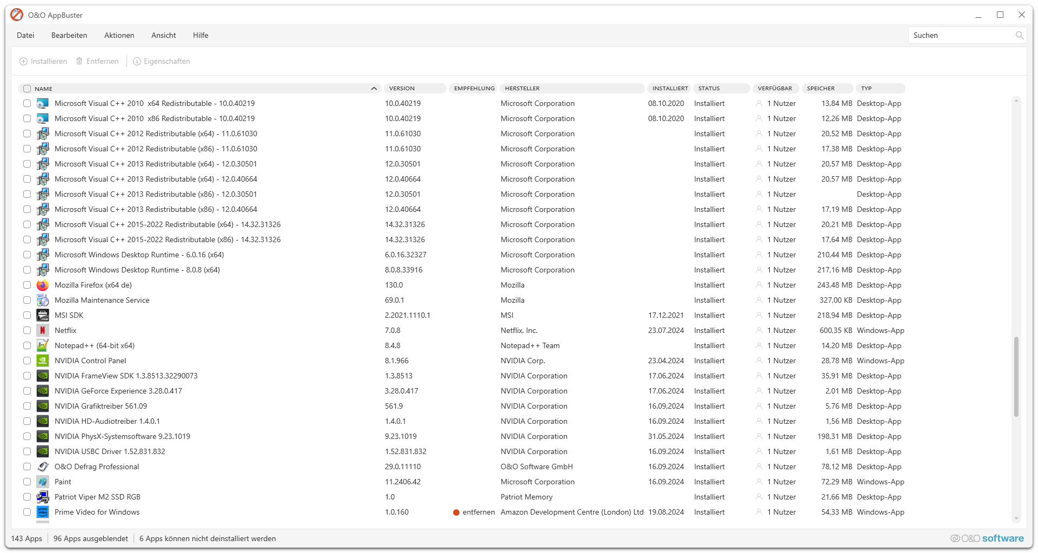Viewport: 1038px width, 553px height.
Task: Sort by the Empfehlung column header
Action: click(x=473, y=89)
